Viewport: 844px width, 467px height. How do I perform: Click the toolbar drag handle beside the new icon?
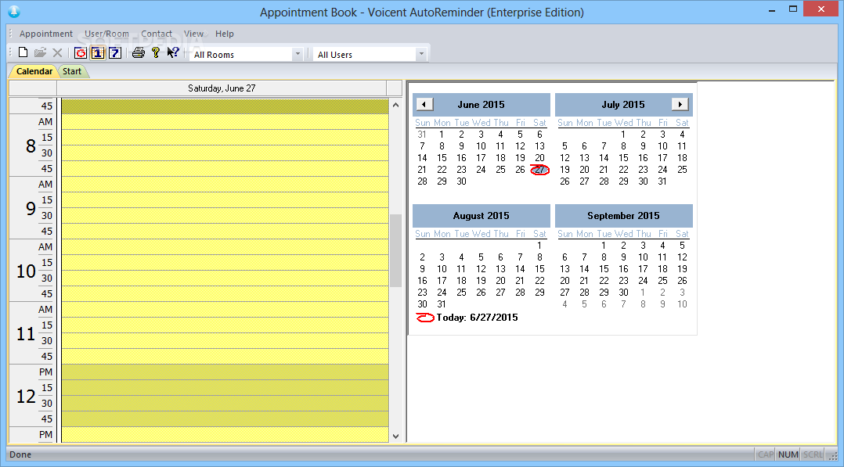point(11,52)
